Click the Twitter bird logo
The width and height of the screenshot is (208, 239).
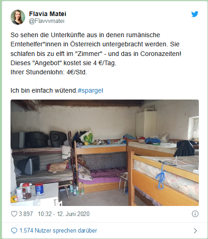[x=195, y=14]
